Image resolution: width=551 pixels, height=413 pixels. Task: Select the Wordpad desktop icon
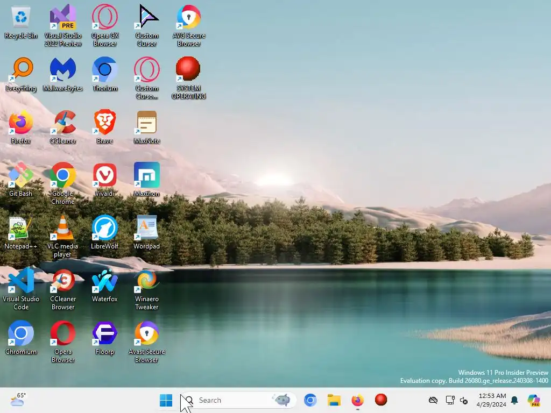pyautogui.click(x=147, y=232)
